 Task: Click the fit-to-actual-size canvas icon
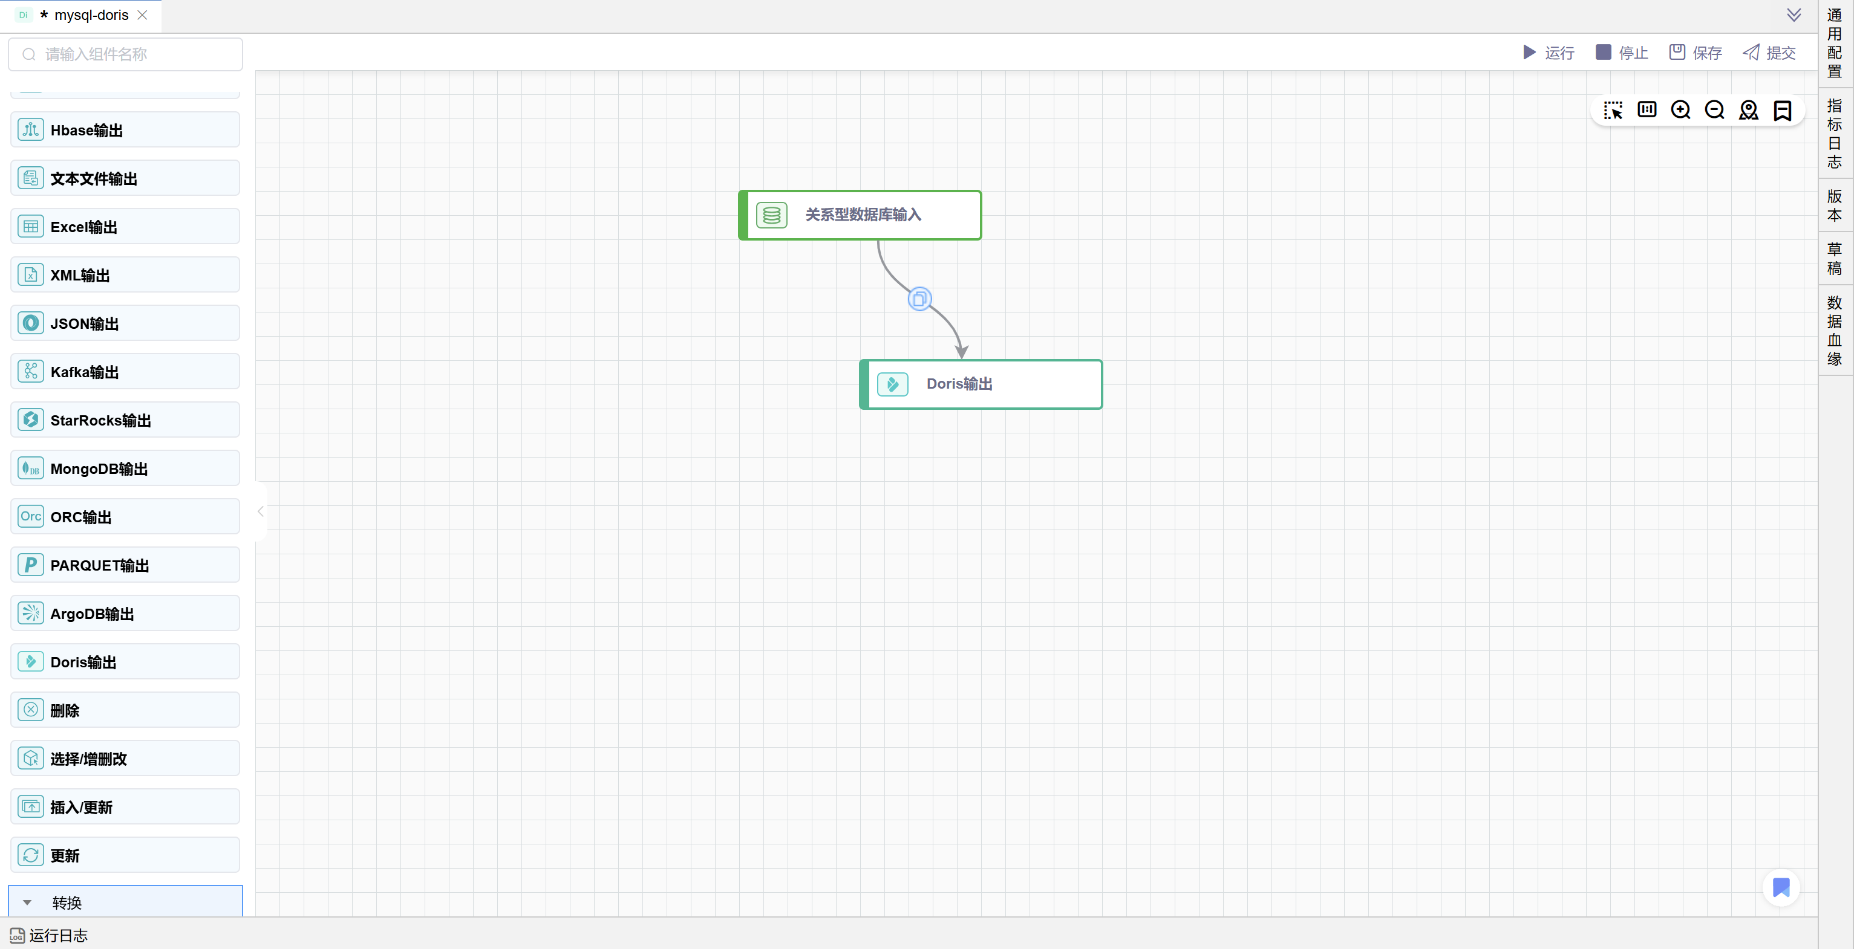coord(1647,110)
